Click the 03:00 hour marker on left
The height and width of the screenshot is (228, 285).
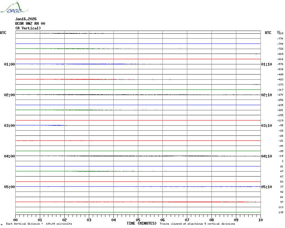[9, 126]
